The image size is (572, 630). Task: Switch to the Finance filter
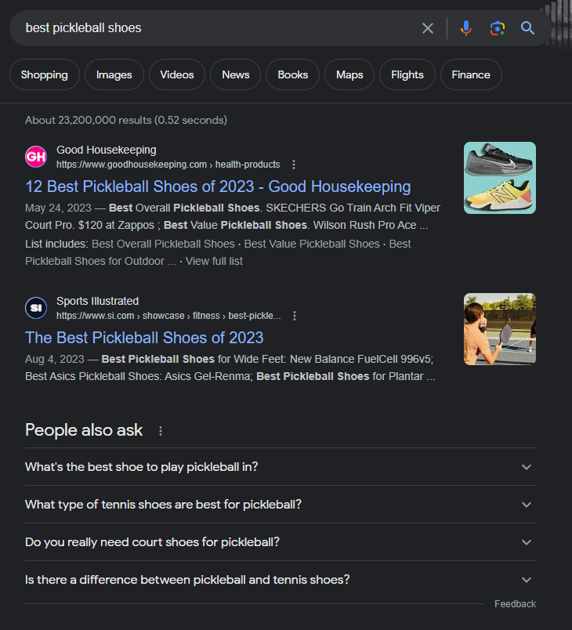(471, 74)
